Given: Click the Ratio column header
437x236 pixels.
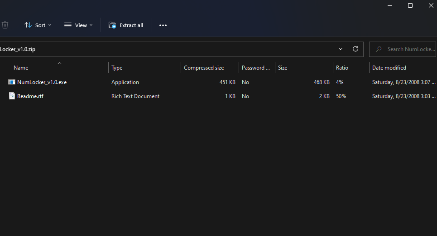Looking at the screenshot, I should click(342, 68).
